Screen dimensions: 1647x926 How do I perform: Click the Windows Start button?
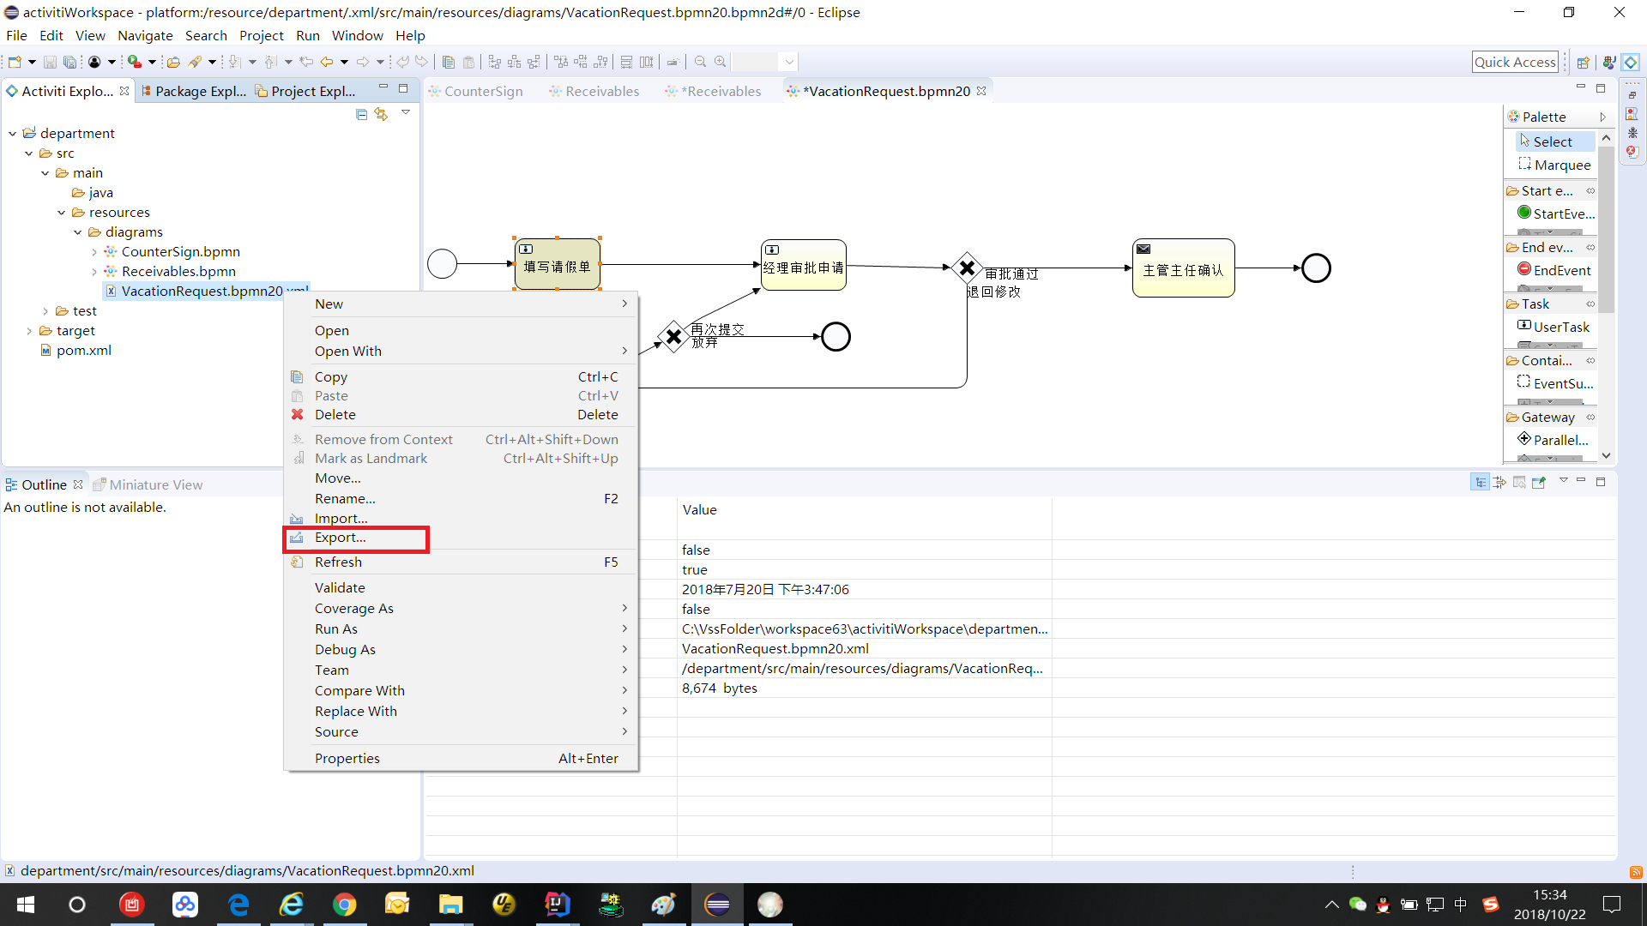click(25, 905)
